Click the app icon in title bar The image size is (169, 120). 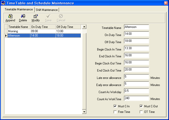[x=4, y=3]
